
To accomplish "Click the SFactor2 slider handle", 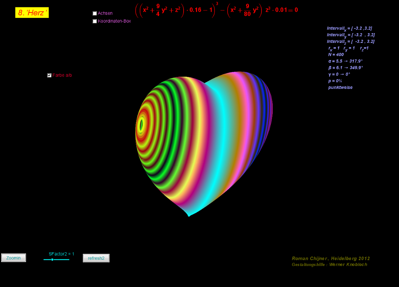I will 52,260.
